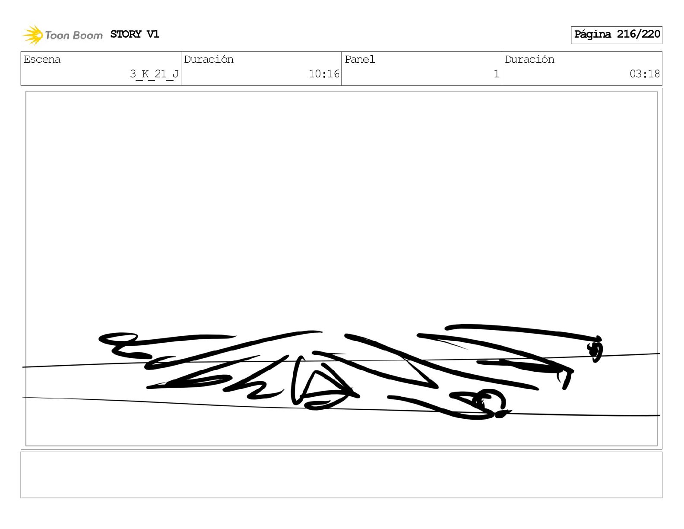
Task: Click the Página 216/220 page indicator
Action: 617,35
